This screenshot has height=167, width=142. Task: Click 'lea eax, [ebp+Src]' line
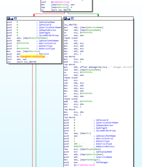[77, 133]
